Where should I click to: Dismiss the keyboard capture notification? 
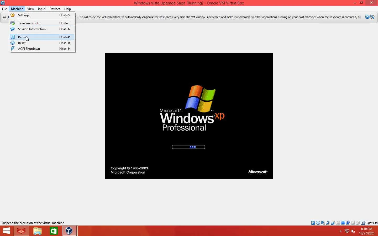[367, 17]
